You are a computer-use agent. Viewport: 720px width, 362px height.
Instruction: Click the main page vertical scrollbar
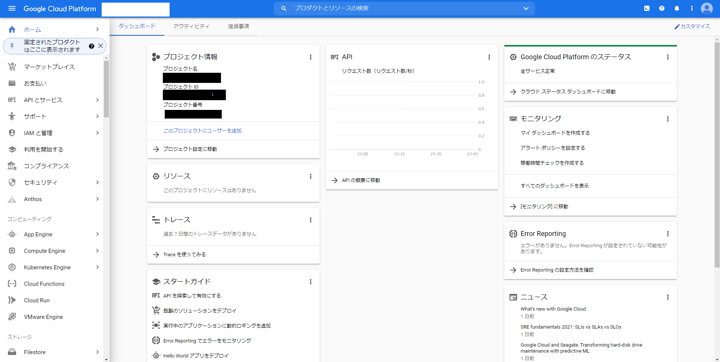click(717, 155)
